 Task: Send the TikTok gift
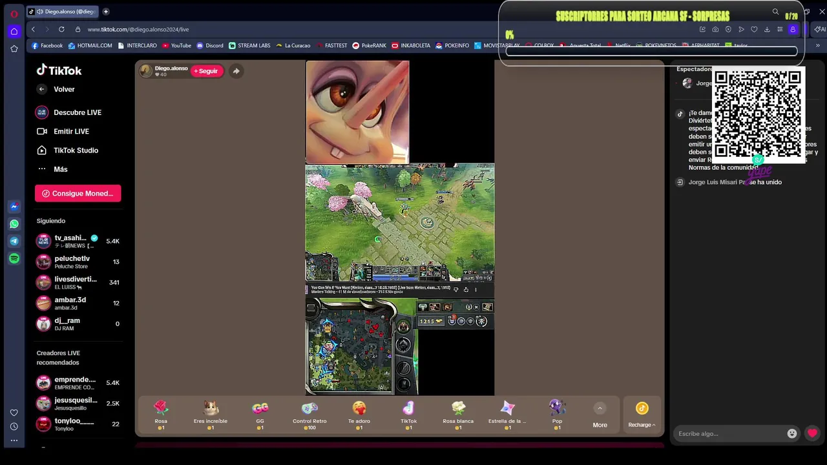(x=408, y=415)
